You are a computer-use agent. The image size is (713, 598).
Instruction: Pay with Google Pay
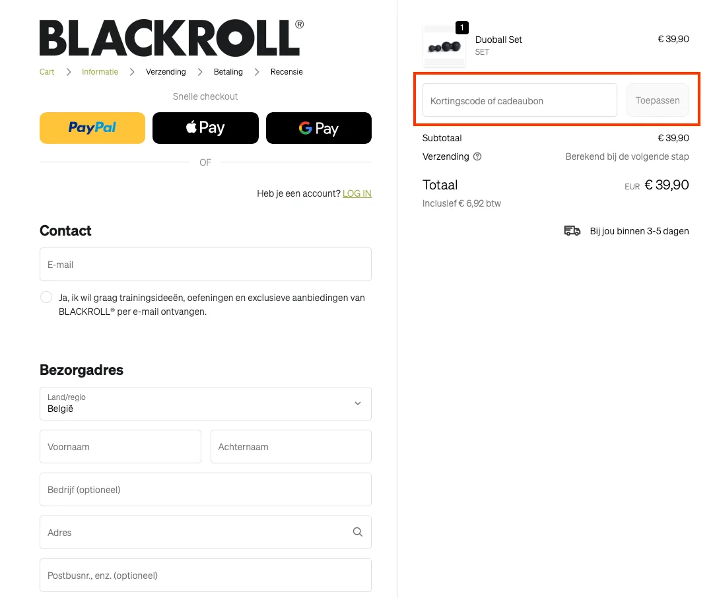click(x=319, y=127)
